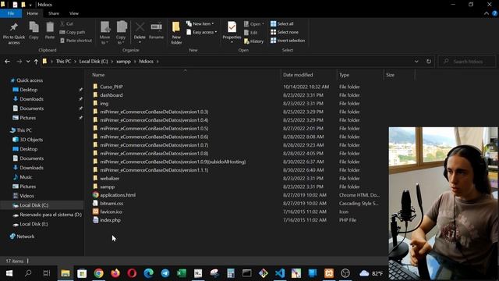This screenshot has height=281, width=499.
Task: Sort by the Type column header
Action: tap(344, 75)
